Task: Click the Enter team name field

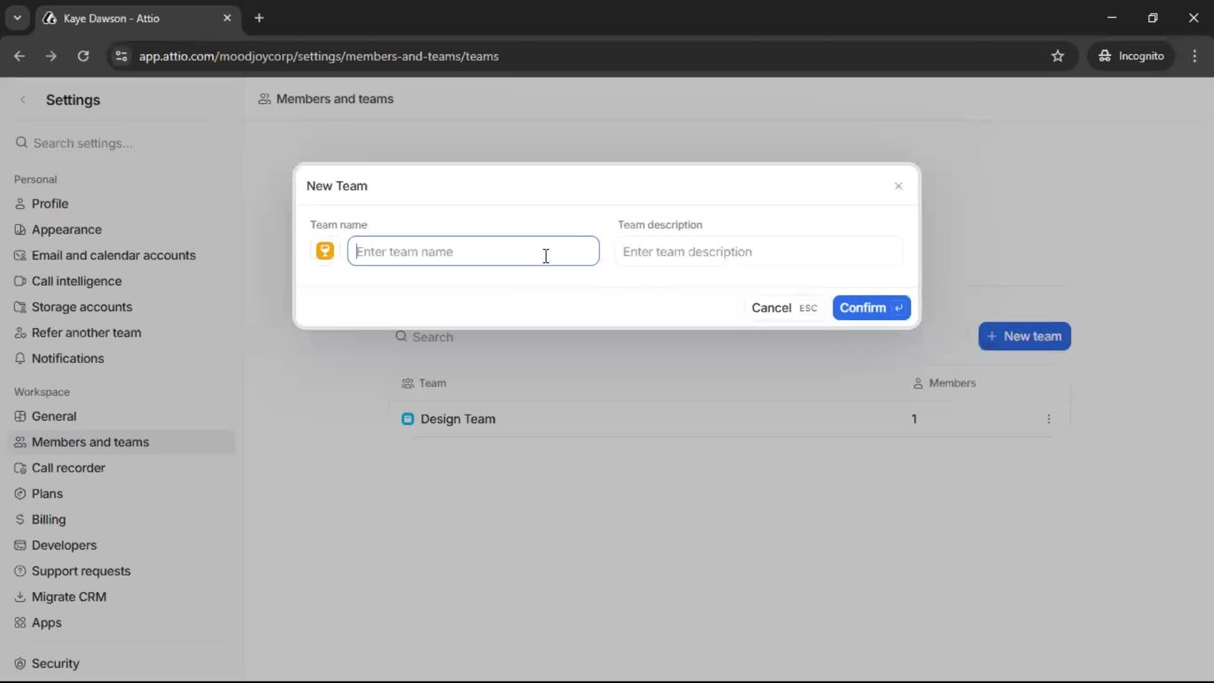Action: [474, 251]
